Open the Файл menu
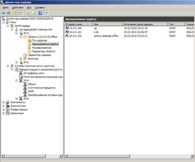This screenshot has height=162, width=195. [x=6, y=7]
